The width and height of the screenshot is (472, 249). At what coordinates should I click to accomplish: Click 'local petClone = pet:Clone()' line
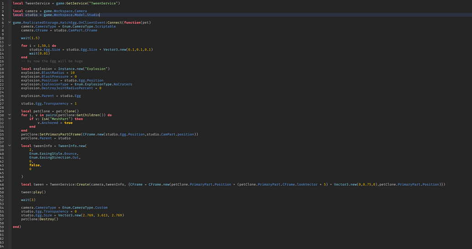click(50, 111)
